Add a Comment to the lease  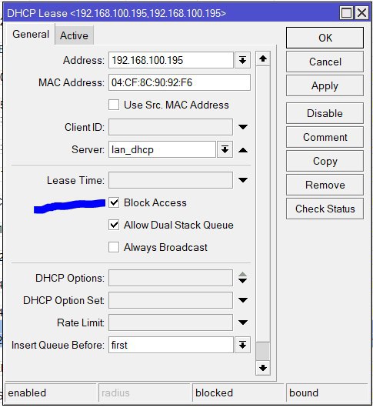point(325,137)
